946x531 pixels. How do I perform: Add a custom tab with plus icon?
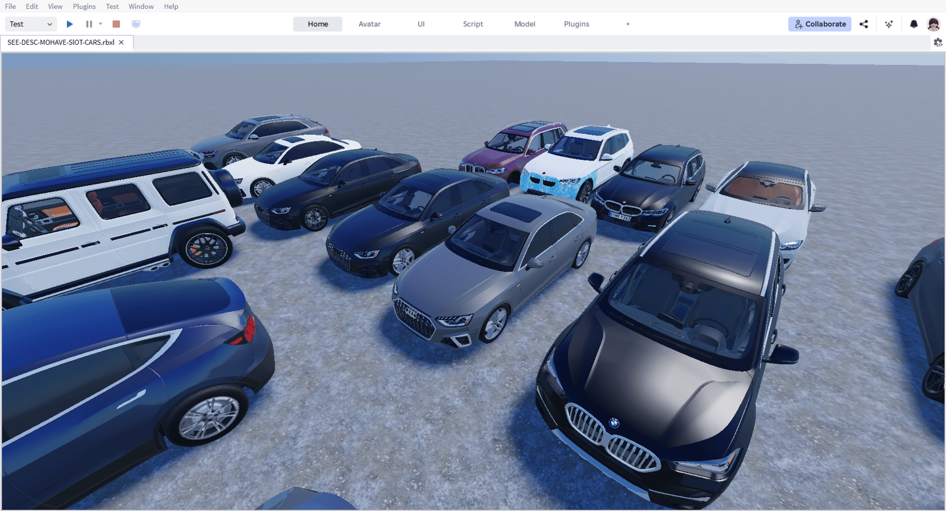[x=628, y=24]
